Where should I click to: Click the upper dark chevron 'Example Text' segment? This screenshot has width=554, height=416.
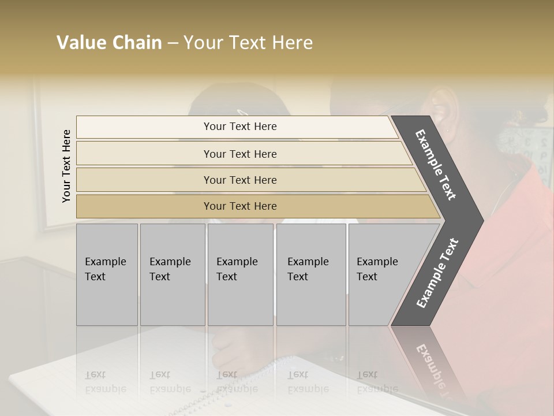pyautogui.click(x=437, y=165)
